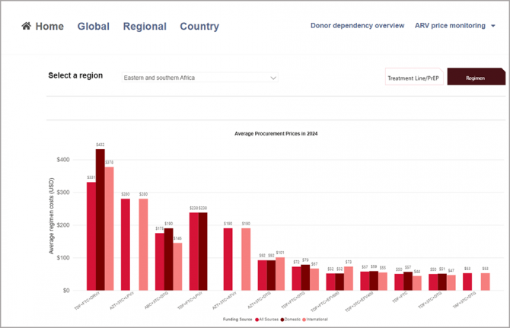Switch to Treatment Line/PrEP view

(x=415, y=78)
